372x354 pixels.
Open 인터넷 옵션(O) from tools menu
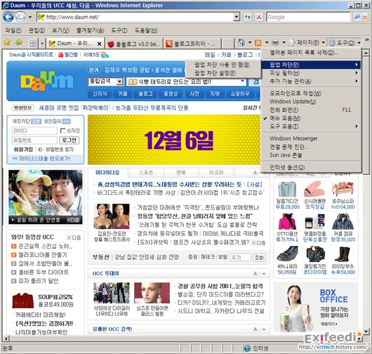[311, 167]
